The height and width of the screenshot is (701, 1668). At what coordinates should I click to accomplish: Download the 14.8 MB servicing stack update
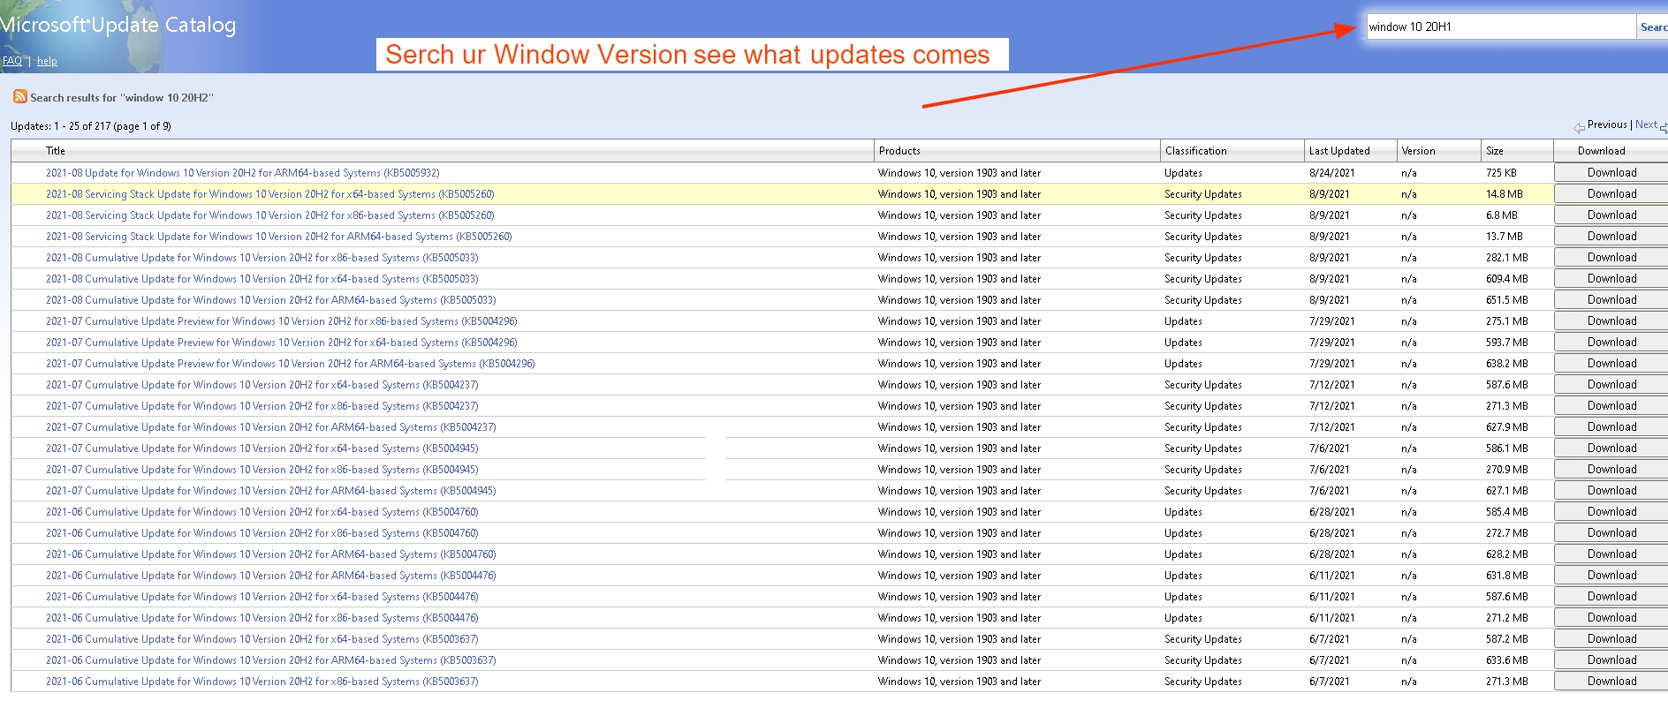click(1611, 194)
